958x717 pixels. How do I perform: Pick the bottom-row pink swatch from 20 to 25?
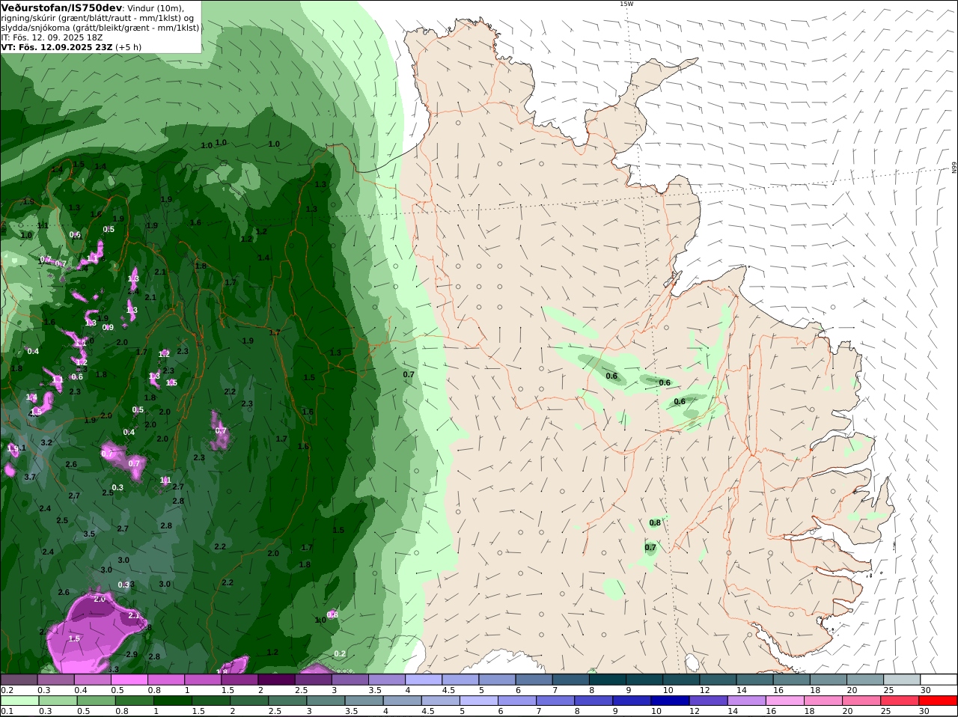861,701
